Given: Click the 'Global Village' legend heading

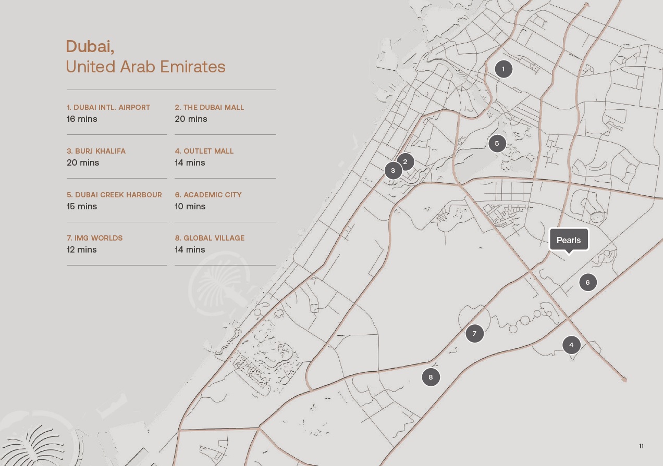Looking at the screenshot, I should point(210,238).
